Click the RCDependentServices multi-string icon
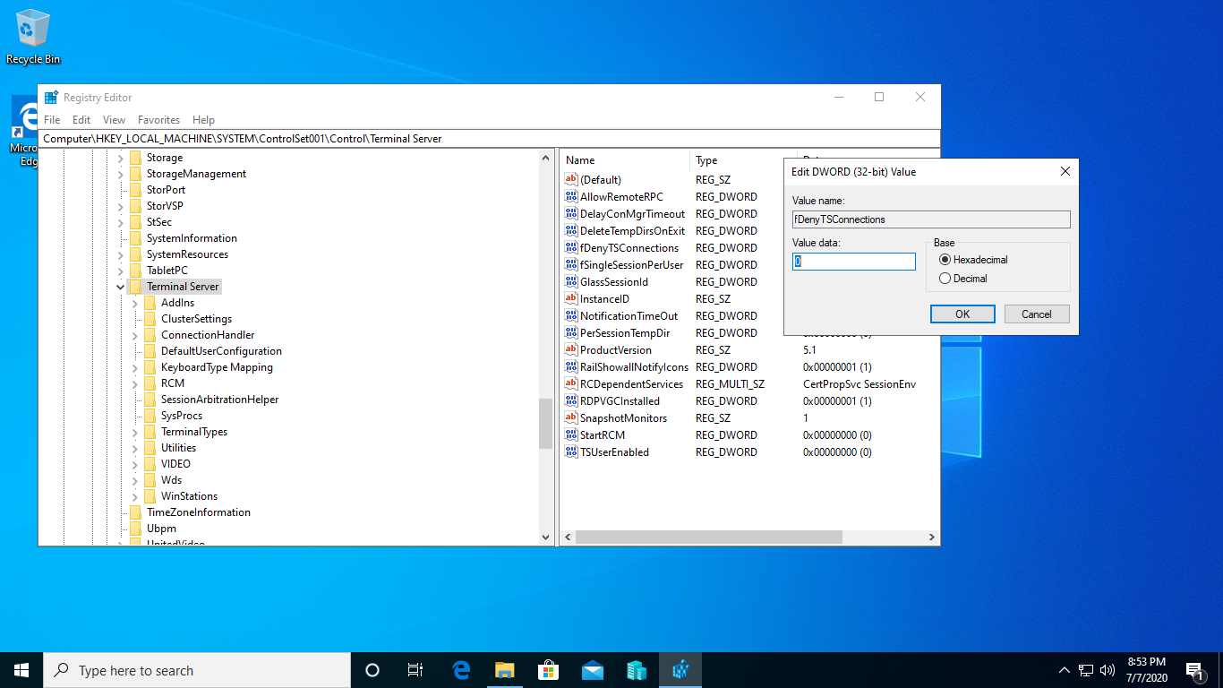 tap(571, 384)
